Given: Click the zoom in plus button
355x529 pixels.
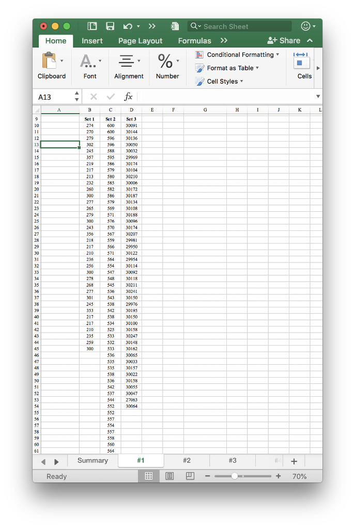Looking at the screenshot, I should click(x=279, y=476).
